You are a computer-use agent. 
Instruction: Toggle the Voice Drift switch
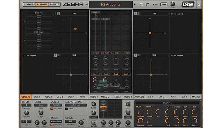pos(52,109)
